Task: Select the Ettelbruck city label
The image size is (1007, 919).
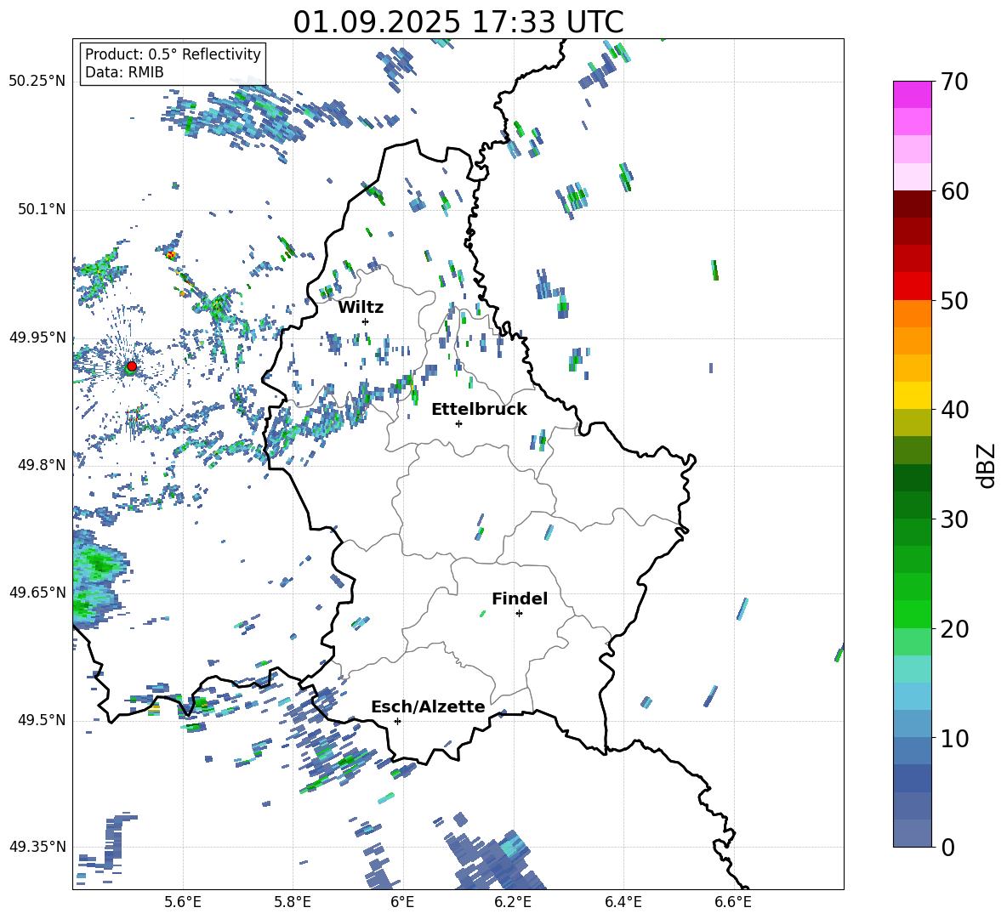Action: click(x=479, y=410)
